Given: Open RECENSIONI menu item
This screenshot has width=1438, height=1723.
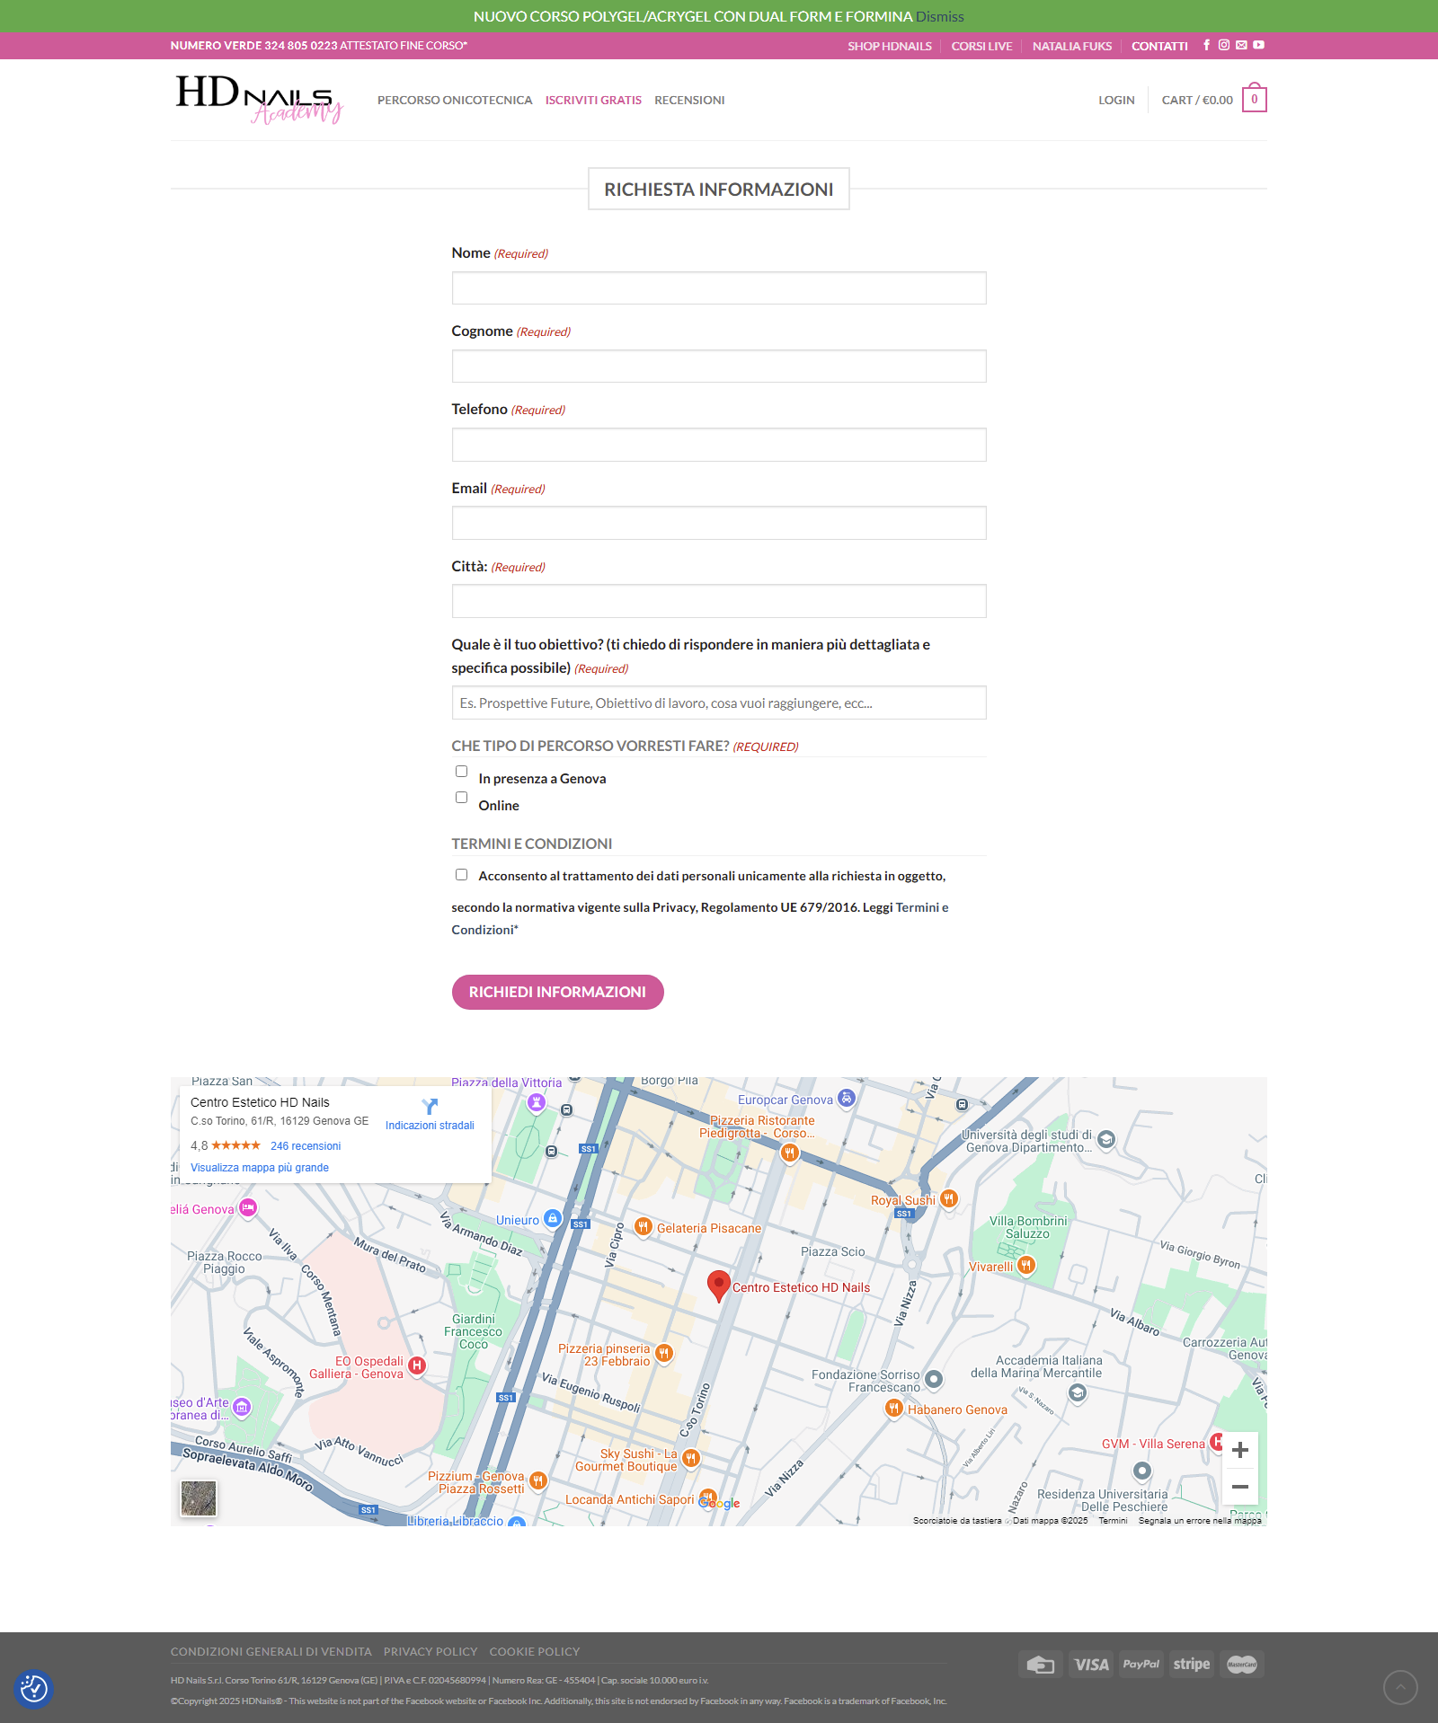Looking at the screenshot, I should (x=689, y=100).
